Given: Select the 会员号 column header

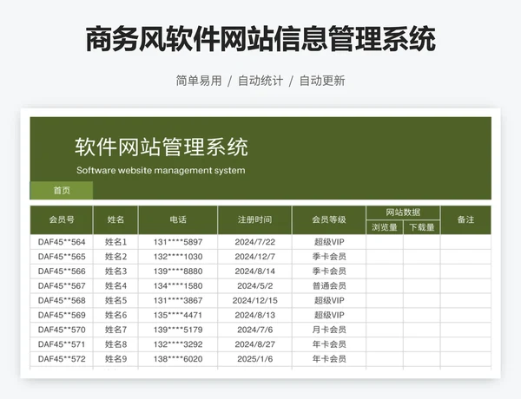Looking at the screenshot, I should pos(62,219).
